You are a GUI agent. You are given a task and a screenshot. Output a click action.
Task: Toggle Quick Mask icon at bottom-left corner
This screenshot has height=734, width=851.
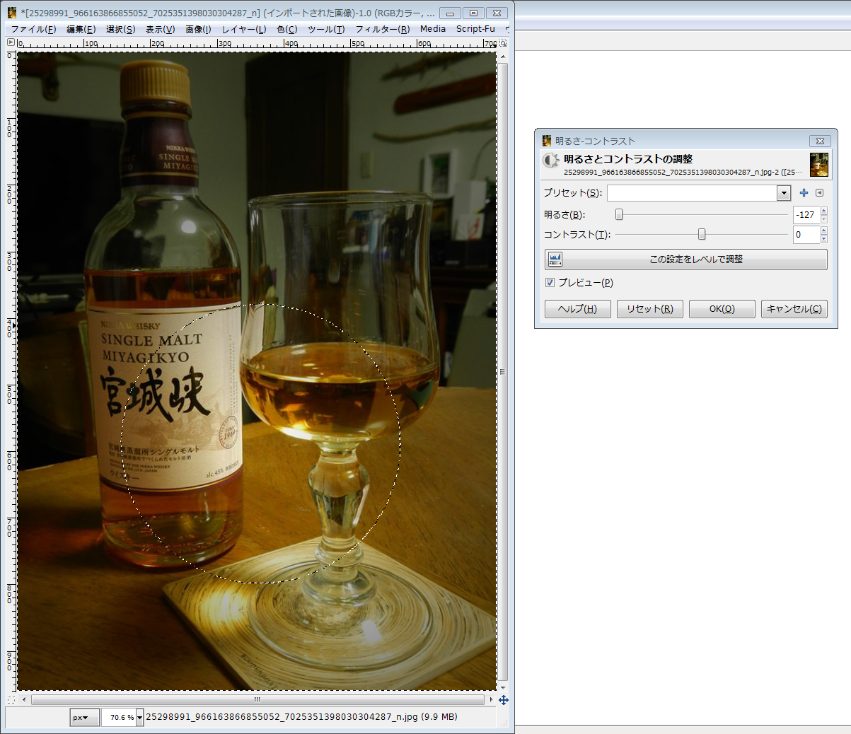11,700
